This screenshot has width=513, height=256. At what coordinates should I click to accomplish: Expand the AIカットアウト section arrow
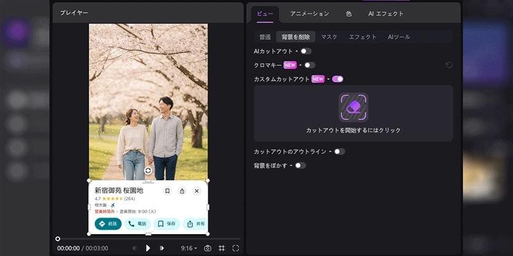[x=297, y=51]
